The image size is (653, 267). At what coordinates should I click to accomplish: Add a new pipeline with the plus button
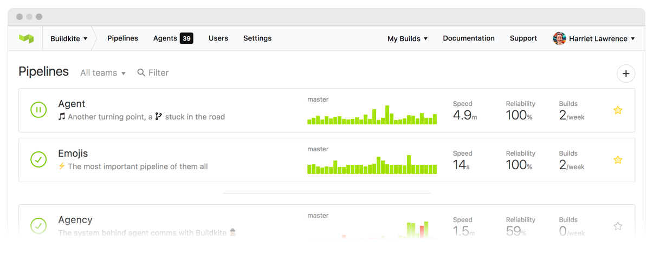pos(626,74)
